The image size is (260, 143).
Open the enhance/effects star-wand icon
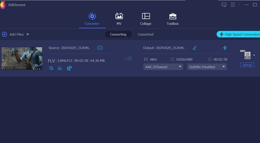(51, 68)
